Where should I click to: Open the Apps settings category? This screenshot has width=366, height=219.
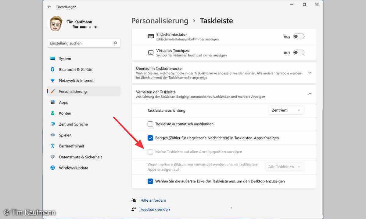click(x=63, y=103)
